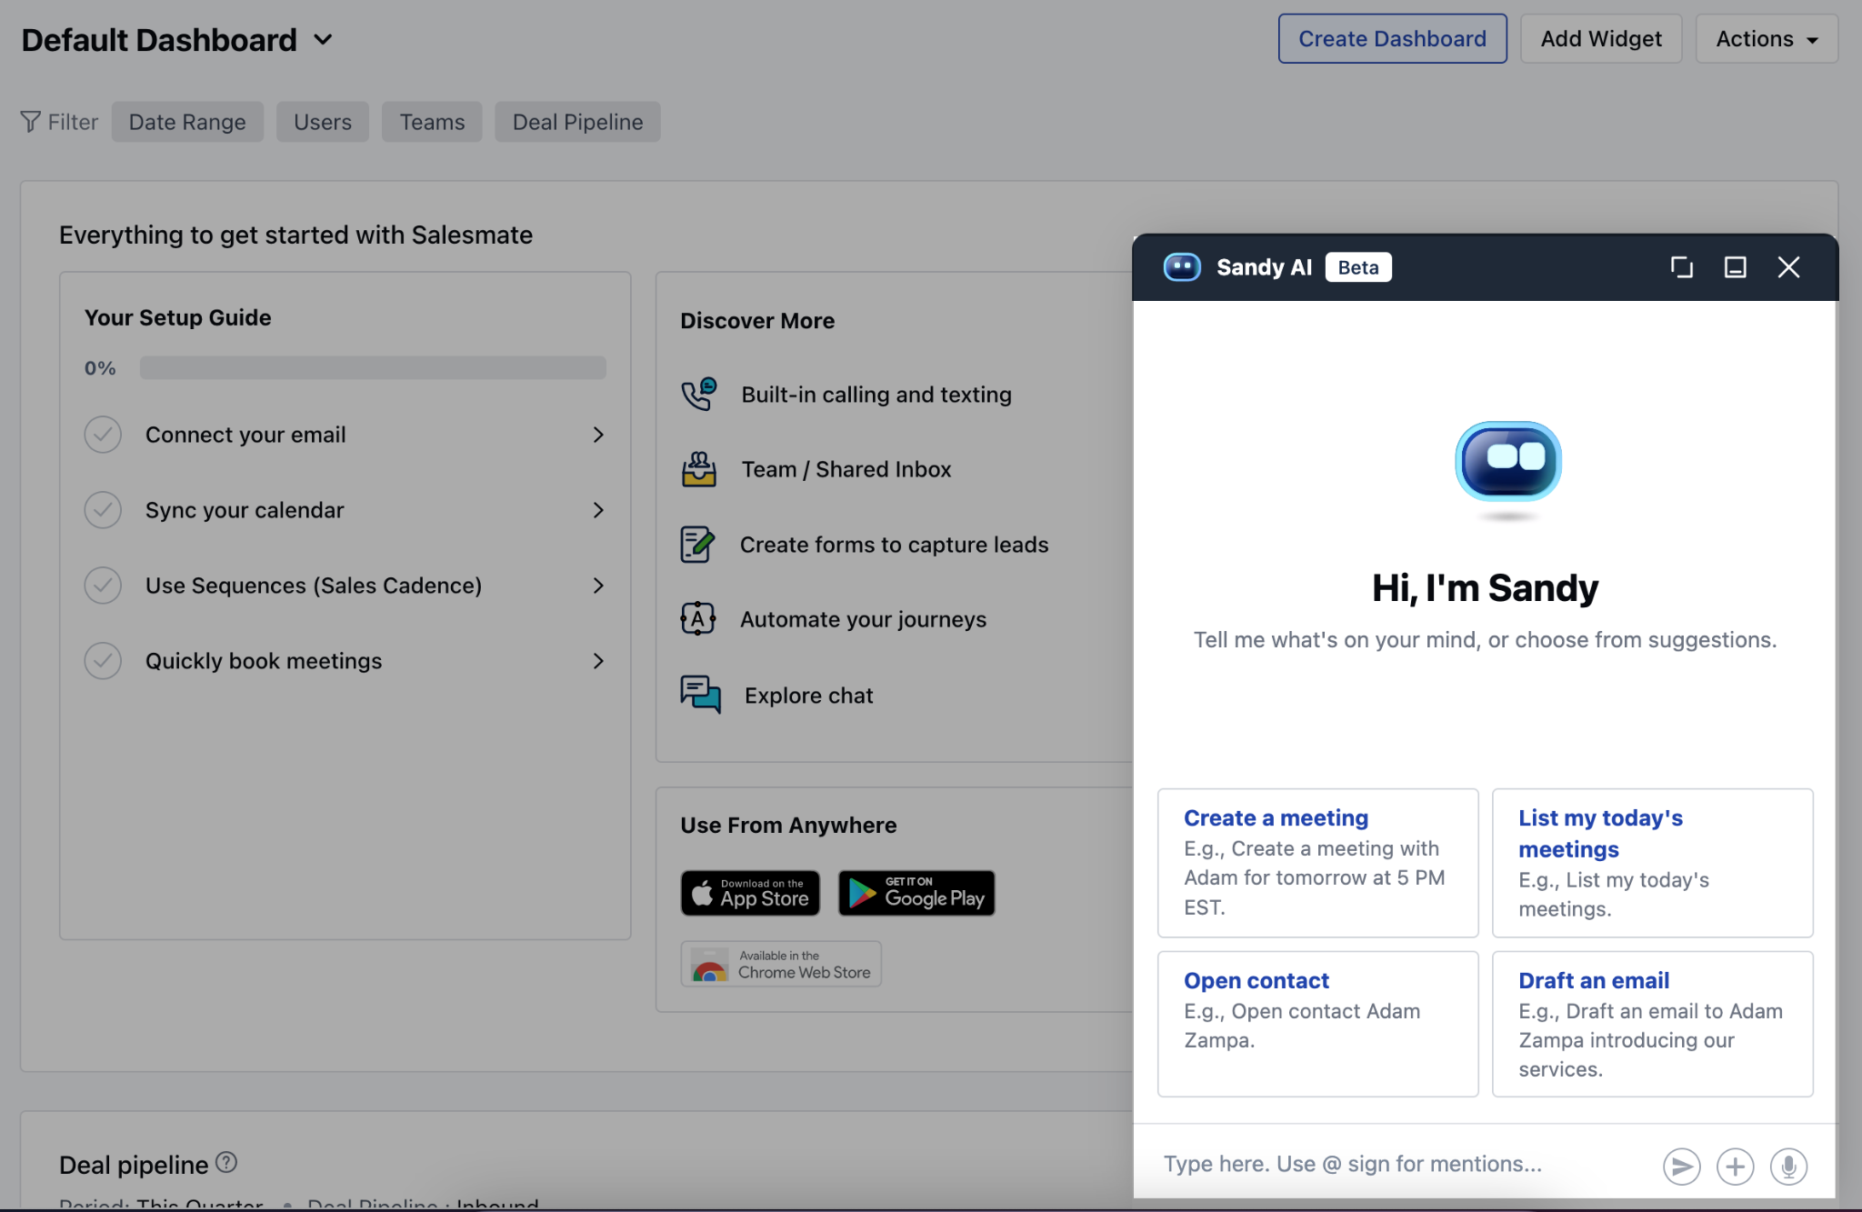Image resolution: width=1862 pixels, height=1212 pixels.
Task: Toggle the Connect your email checkmark
Action: pyautogui.click(x=103, y=435)
